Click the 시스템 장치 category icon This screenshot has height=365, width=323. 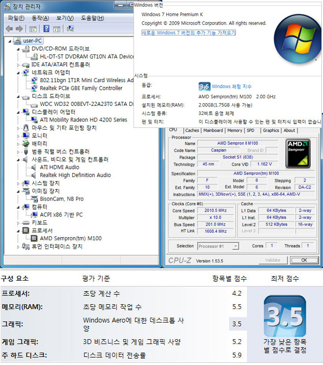point(26,183)
